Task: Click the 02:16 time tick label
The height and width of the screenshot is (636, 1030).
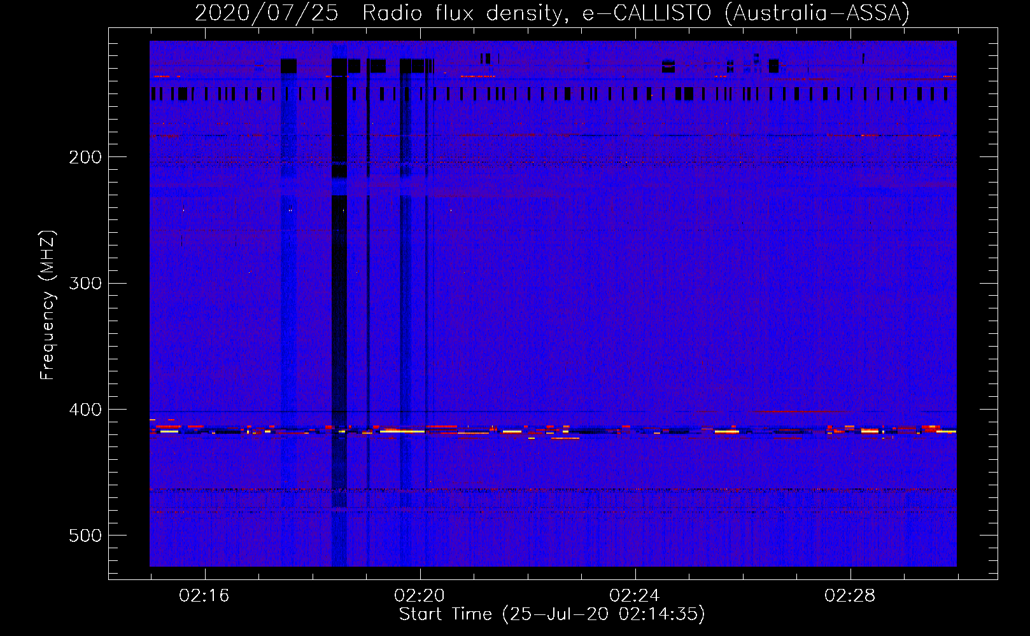Action: tap(204, 596)
